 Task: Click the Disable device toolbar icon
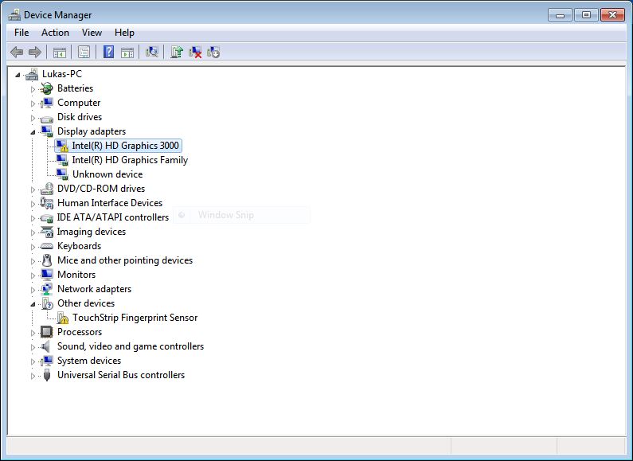pyautogui.click(x=213, y=52)
